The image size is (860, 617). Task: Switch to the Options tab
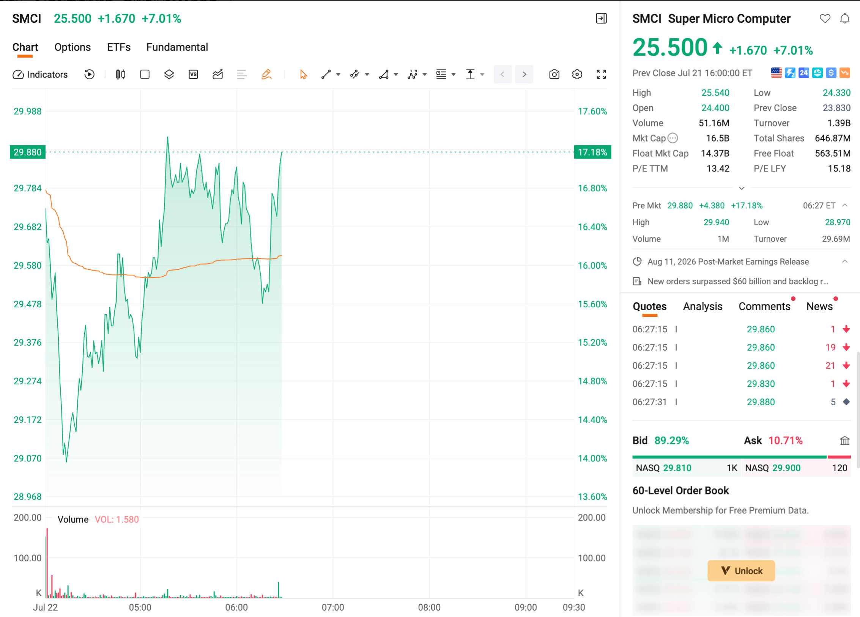[72, 47]
